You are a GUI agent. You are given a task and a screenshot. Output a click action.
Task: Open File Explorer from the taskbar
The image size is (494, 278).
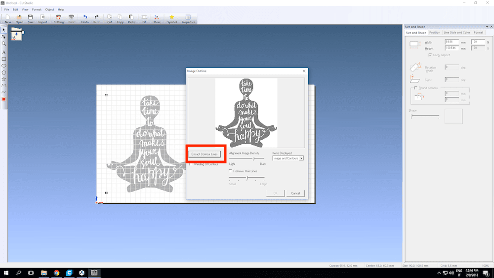click(x=44, y=273)
